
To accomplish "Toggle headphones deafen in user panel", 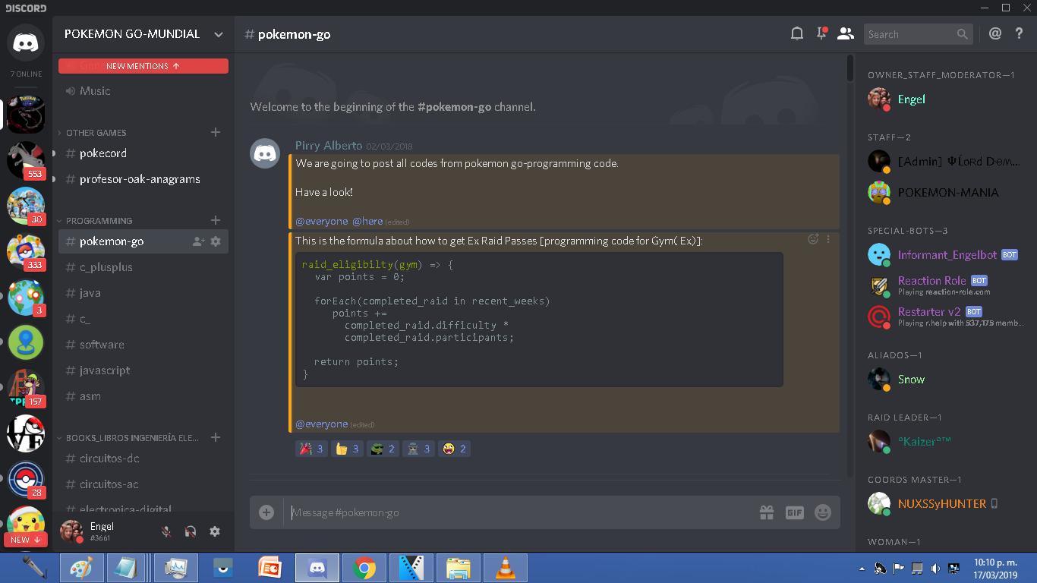I will click(x=191, y=531).
